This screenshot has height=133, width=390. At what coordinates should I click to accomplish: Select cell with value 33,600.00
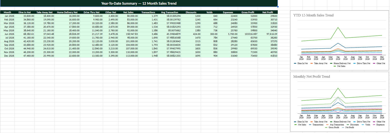coord(25,16)
